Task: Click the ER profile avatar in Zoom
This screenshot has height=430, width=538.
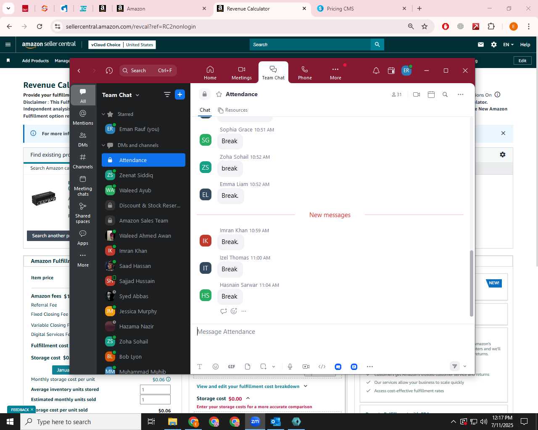Action: pos(406,71)
